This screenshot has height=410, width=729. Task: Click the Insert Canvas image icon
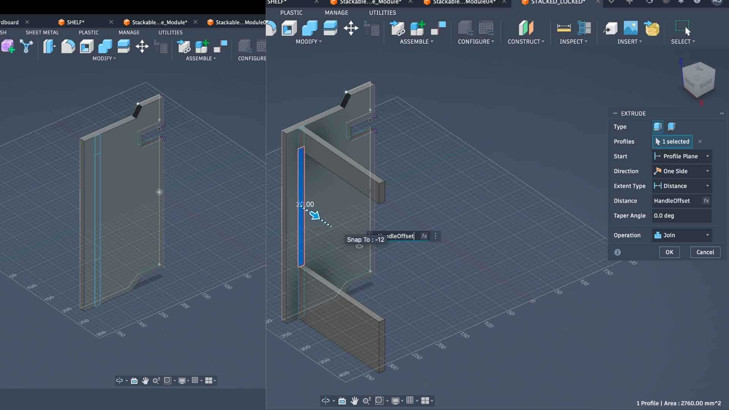(630, 28)
